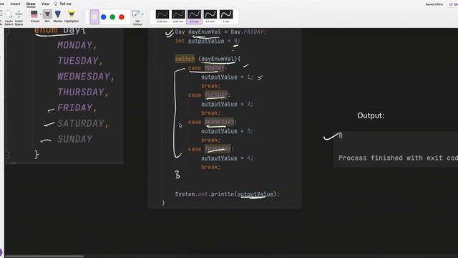Select the Highlighter tool
Screen dimensions: 458x258
tap(72, 16)
